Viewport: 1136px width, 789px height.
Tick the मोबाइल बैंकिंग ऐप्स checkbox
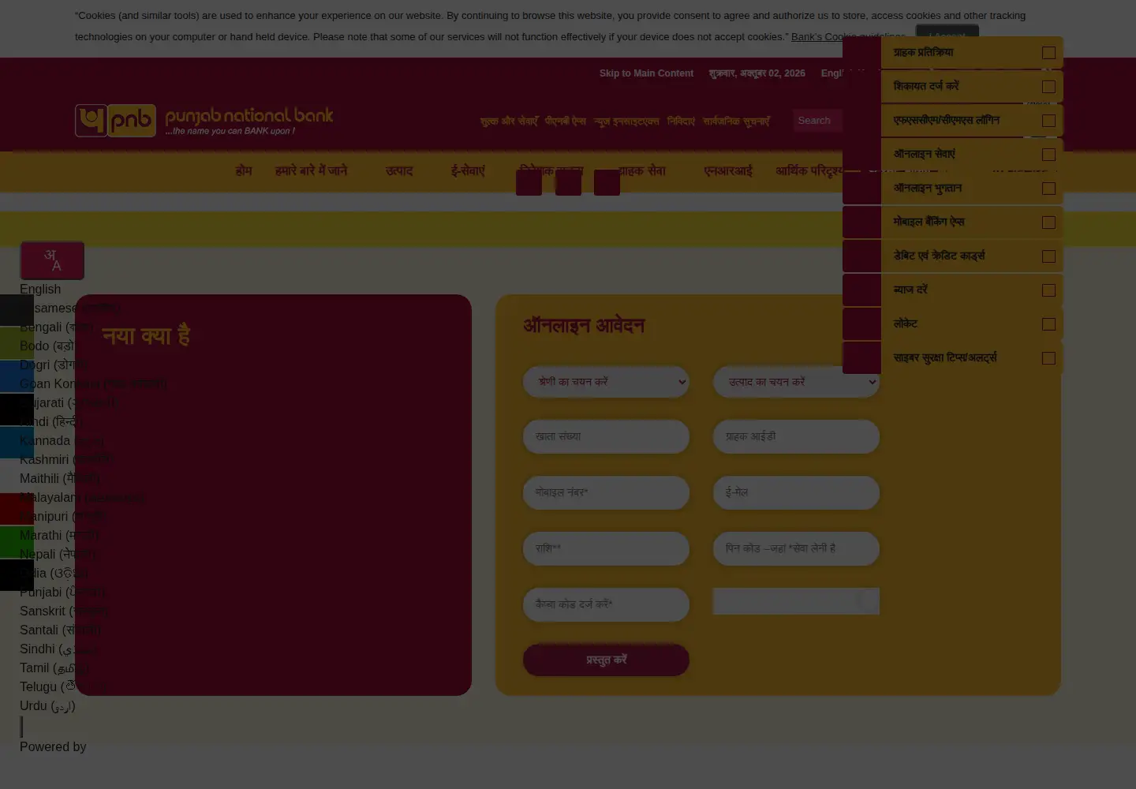click(1048, 222)
